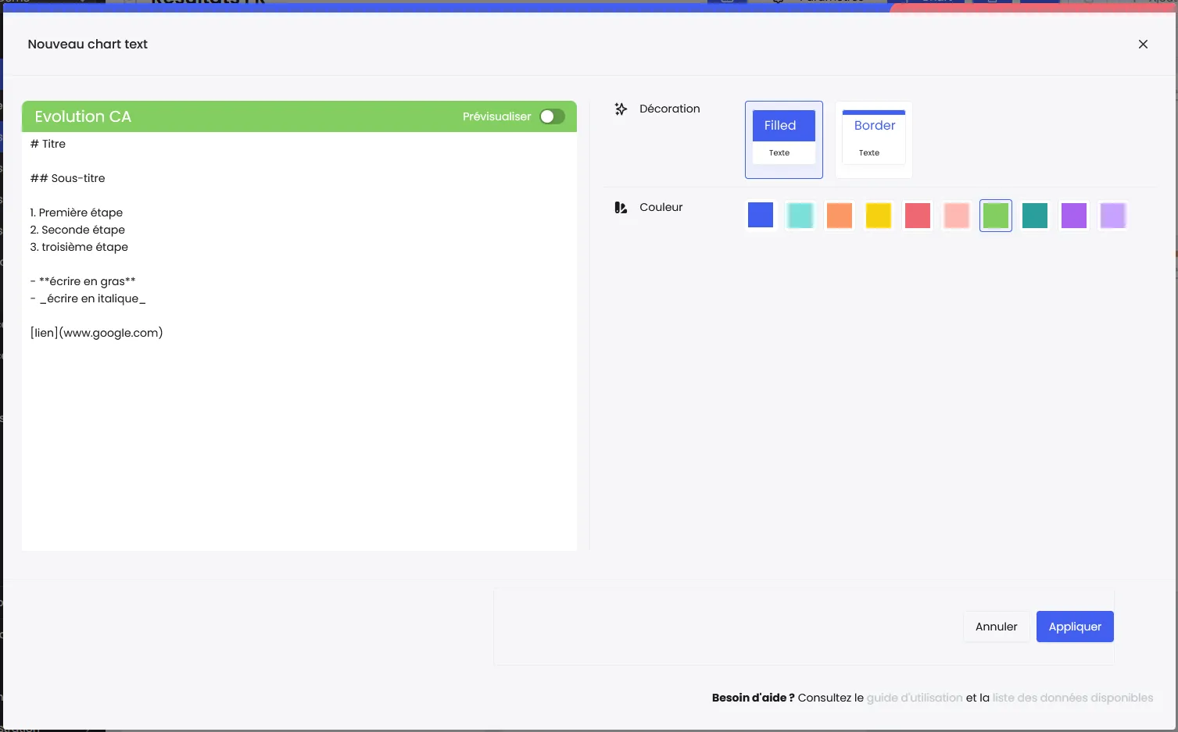Click the '# Titre' line in editor
The height and width of the screenshot is (732, 1178).
pyautogui.click(x=48, y=144)
